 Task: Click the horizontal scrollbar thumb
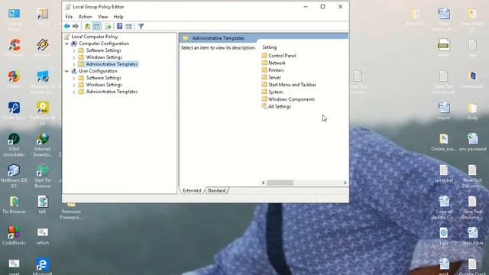tap(280, 183)
